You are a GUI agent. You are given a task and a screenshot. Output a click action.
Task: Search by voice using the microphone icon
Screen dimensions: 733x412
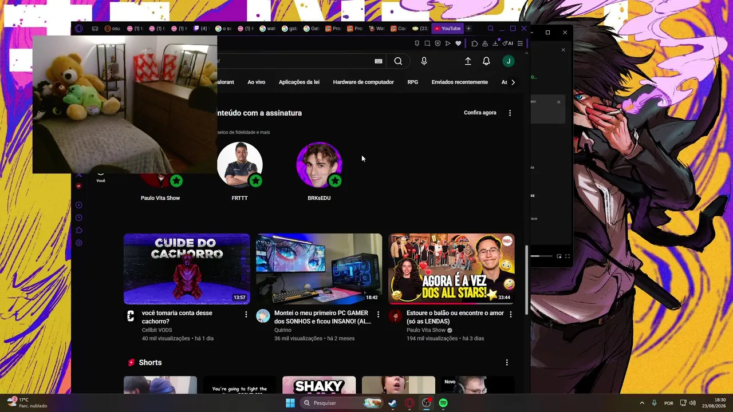(x=424, y=61)
